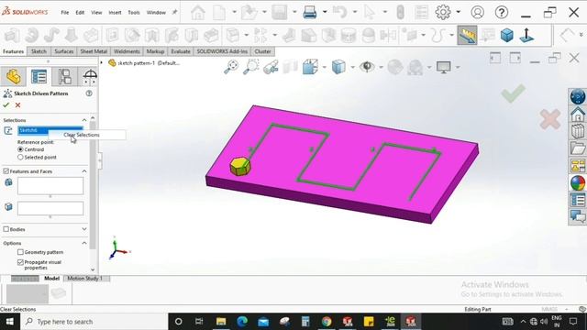The height and width of the screenshot is (330, 587).
Task: Click the Model tab at bottom
Action: [x=51, y=279]
